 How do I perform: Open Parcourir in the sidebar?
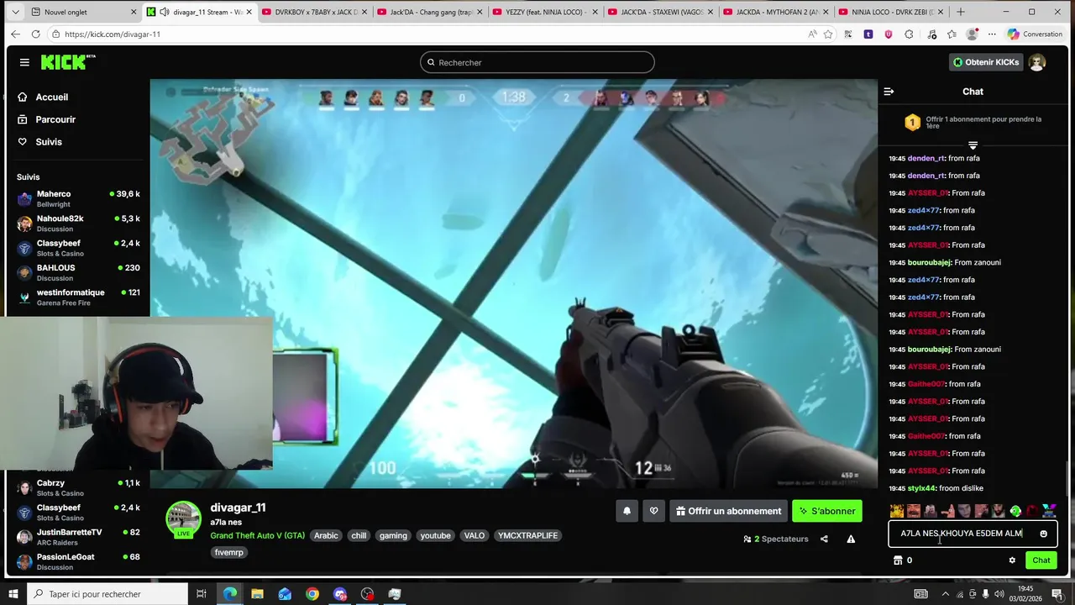tap(55, 119)
